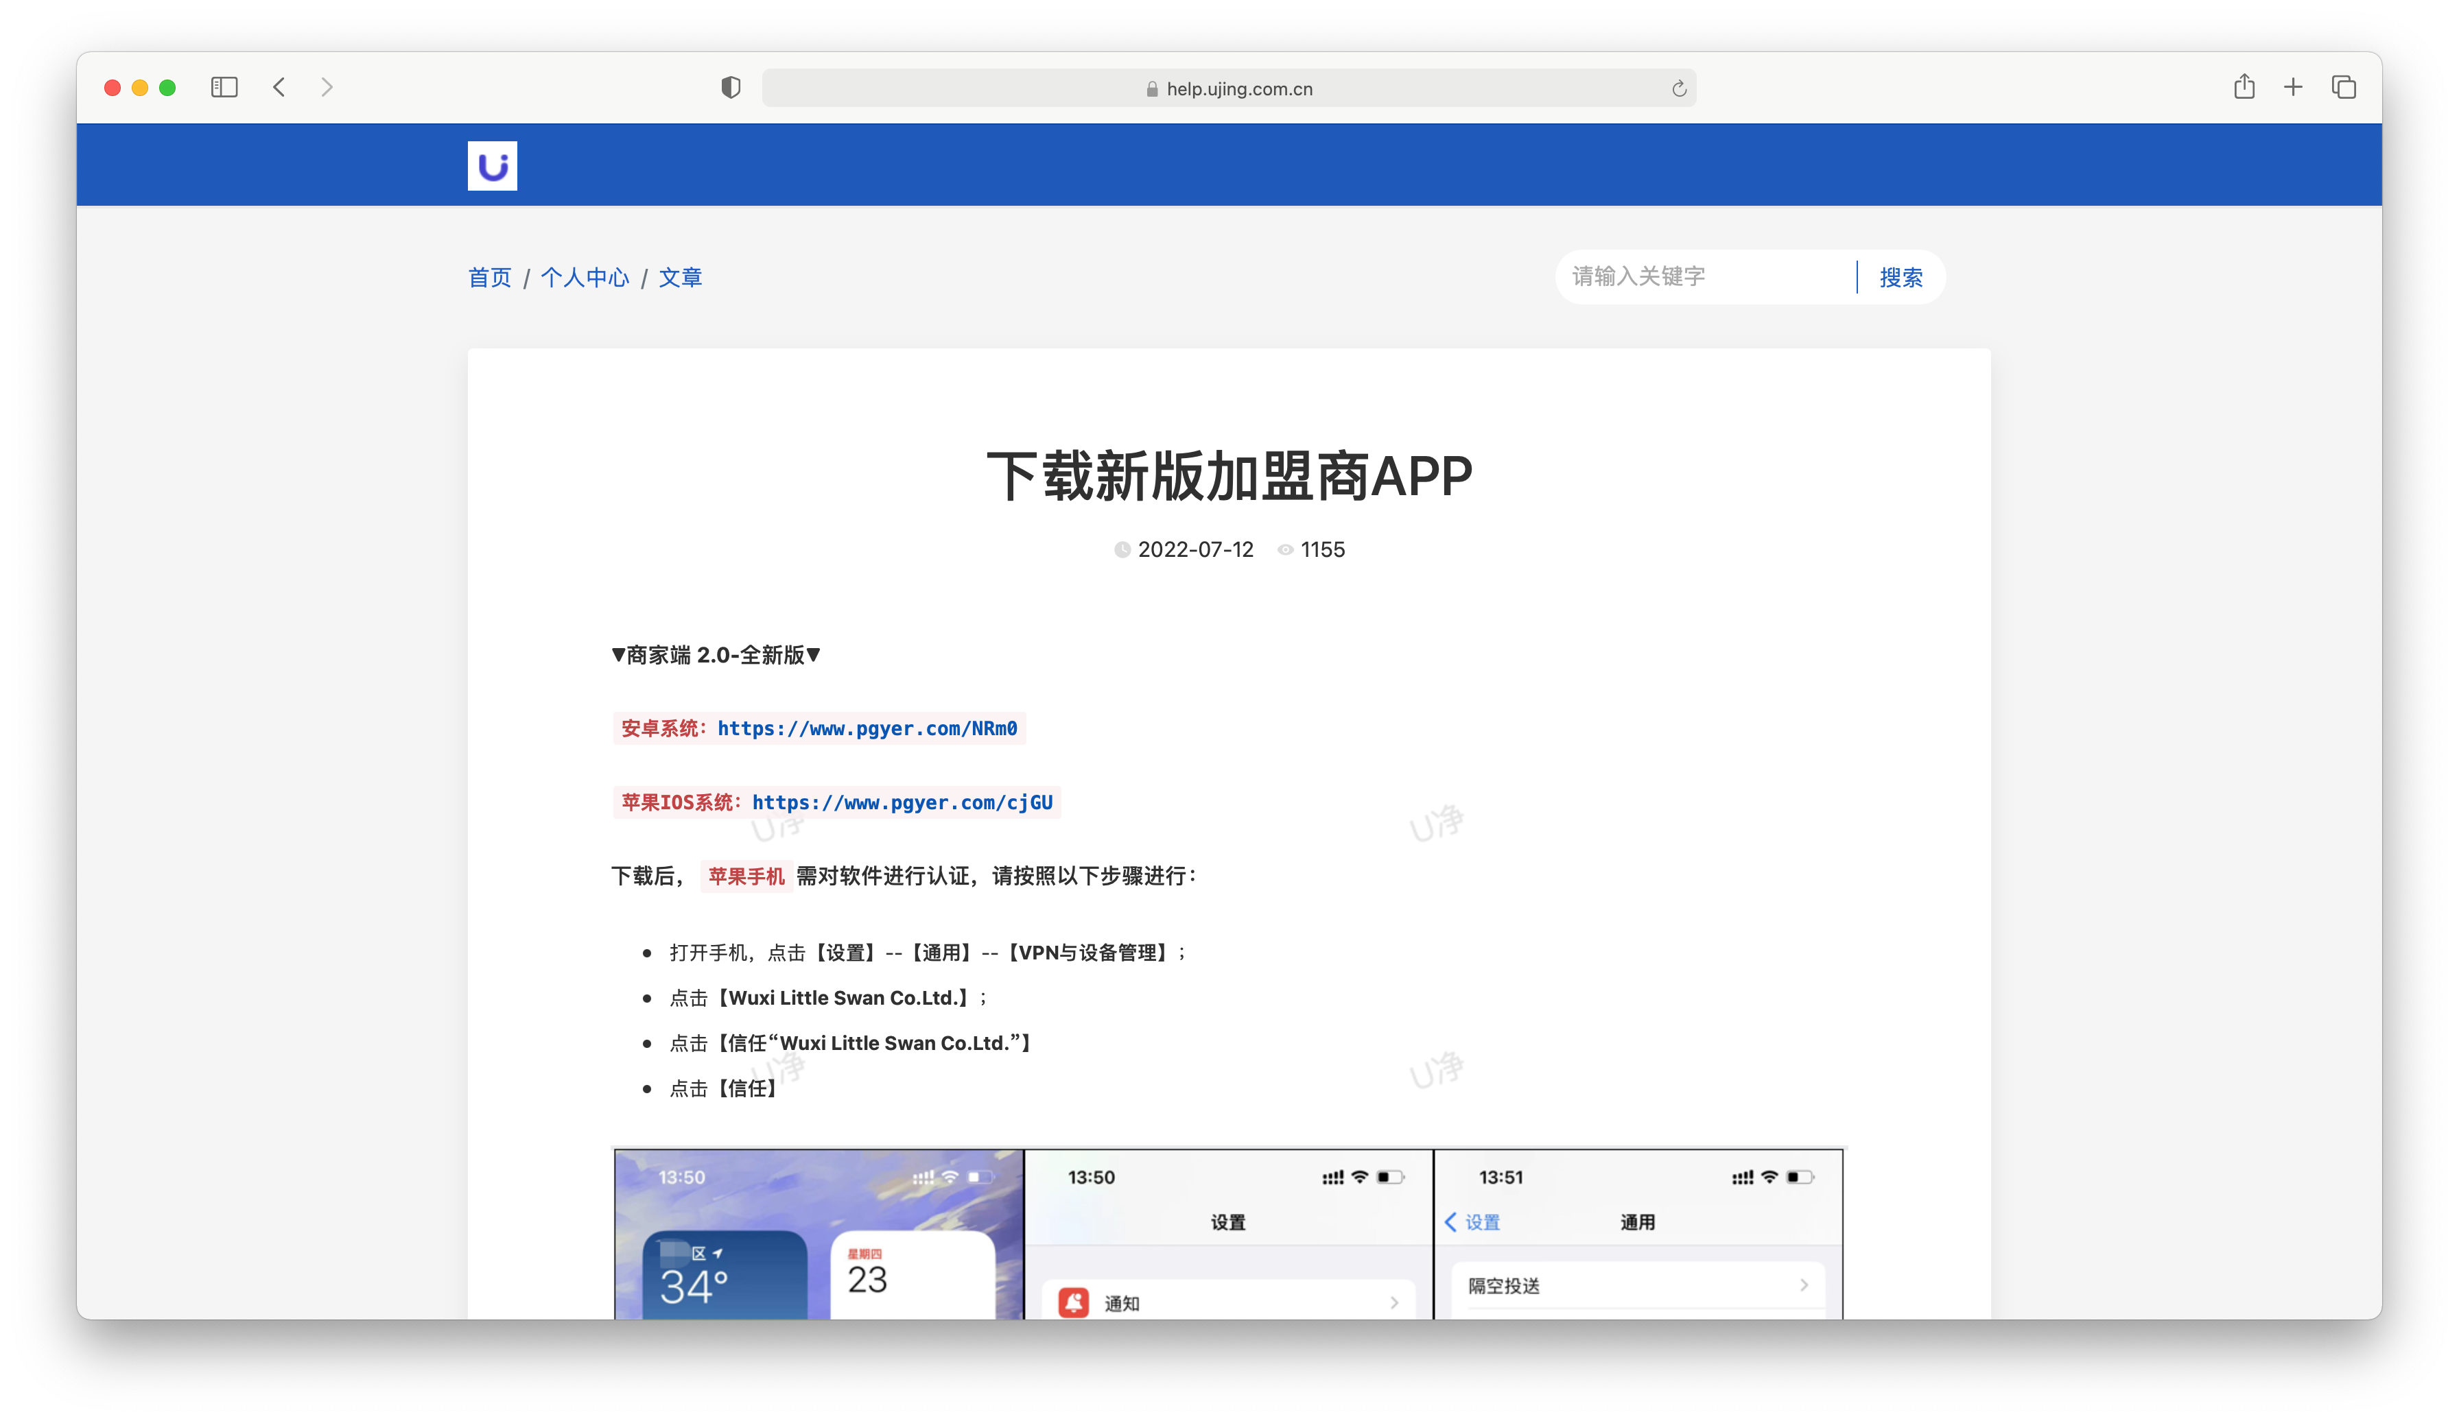This screenshot has width=2459, height=1421.
Task: Click the heading 商家端 2.0-全新版
Action: point(715,656)
